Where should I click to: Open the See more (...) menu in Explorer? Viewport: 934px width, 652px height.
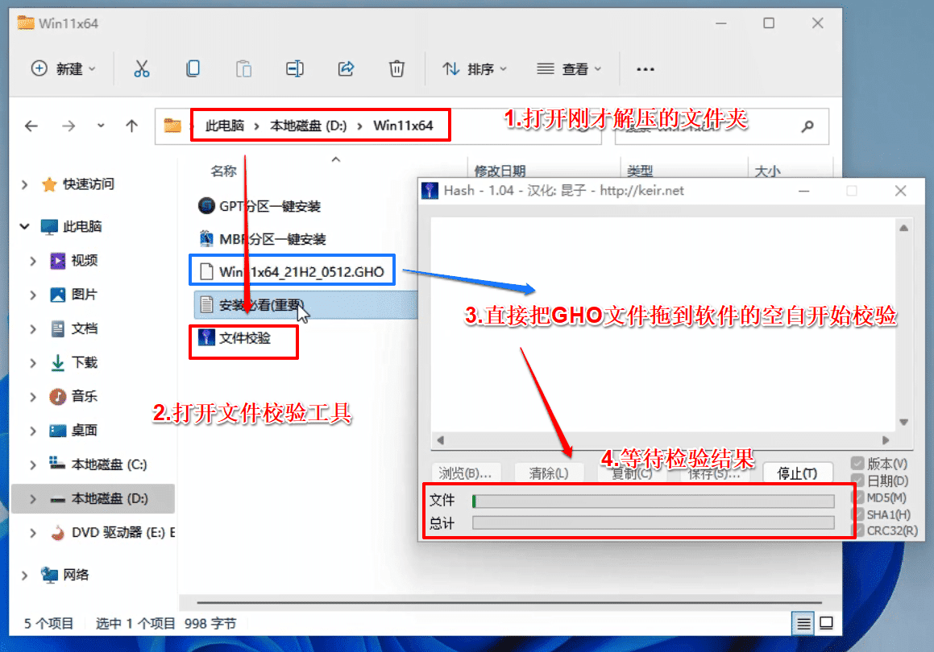click(645, 69)
